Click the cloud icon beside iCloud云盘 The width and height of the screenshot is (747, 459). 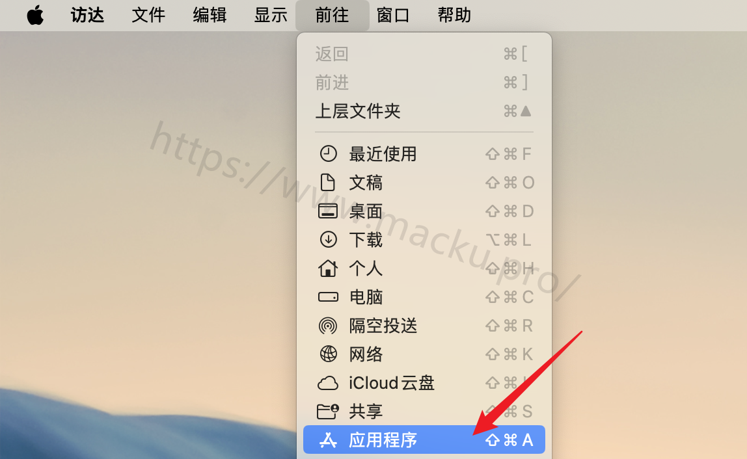328,383
